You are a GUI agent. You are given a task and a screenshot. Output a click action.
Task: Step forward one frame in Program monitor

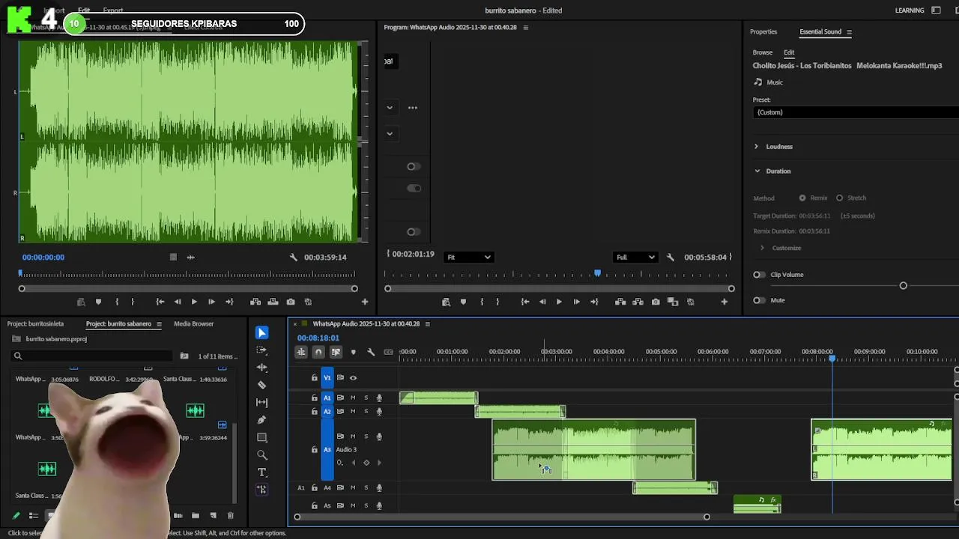coord(576,302)
